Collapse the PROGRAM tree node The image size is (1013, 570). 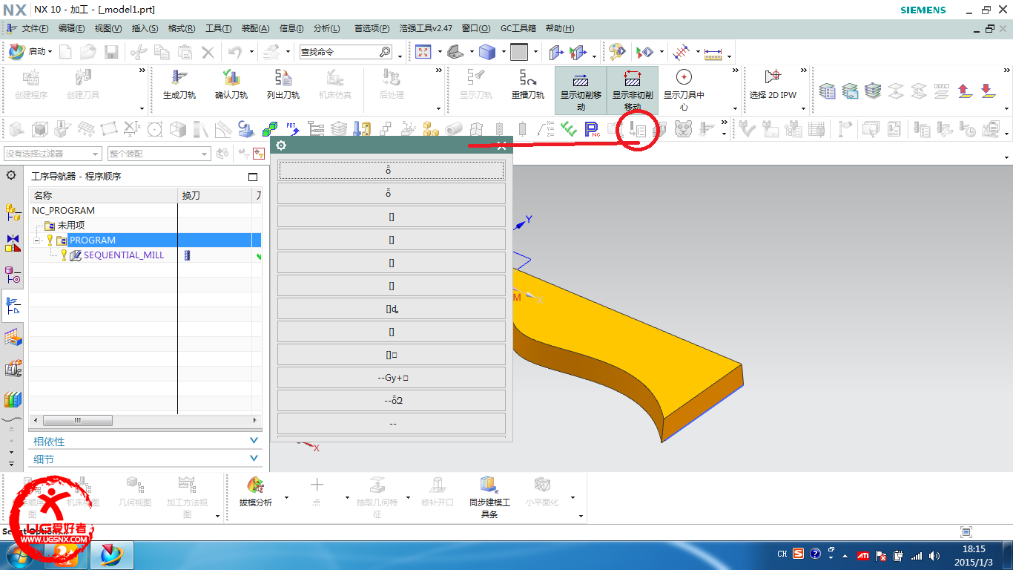coord(36,240)
